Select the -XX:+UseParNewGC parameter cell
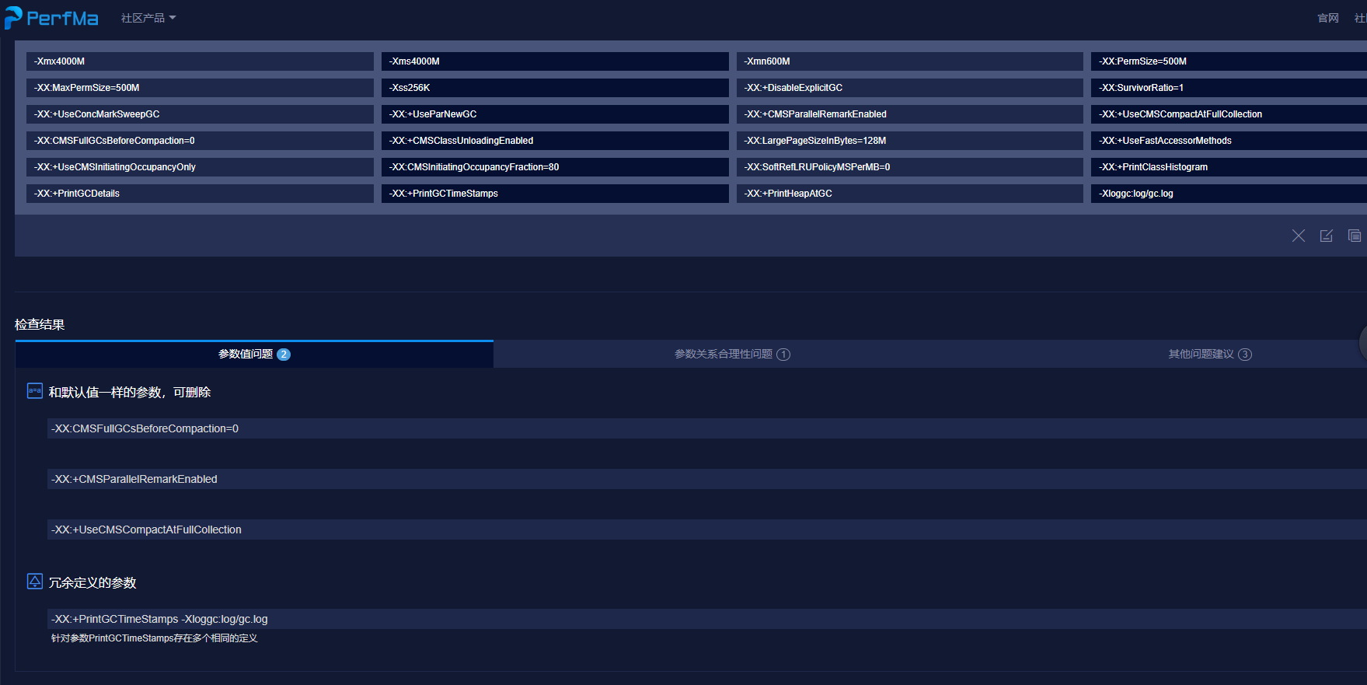 (x=555, y=114)
